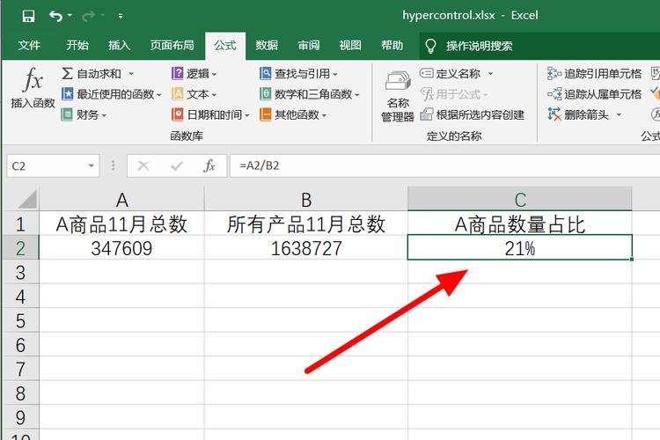Open the 财务 functions dropdown
This screenshot has height=440, width=660.
(84, 114)
